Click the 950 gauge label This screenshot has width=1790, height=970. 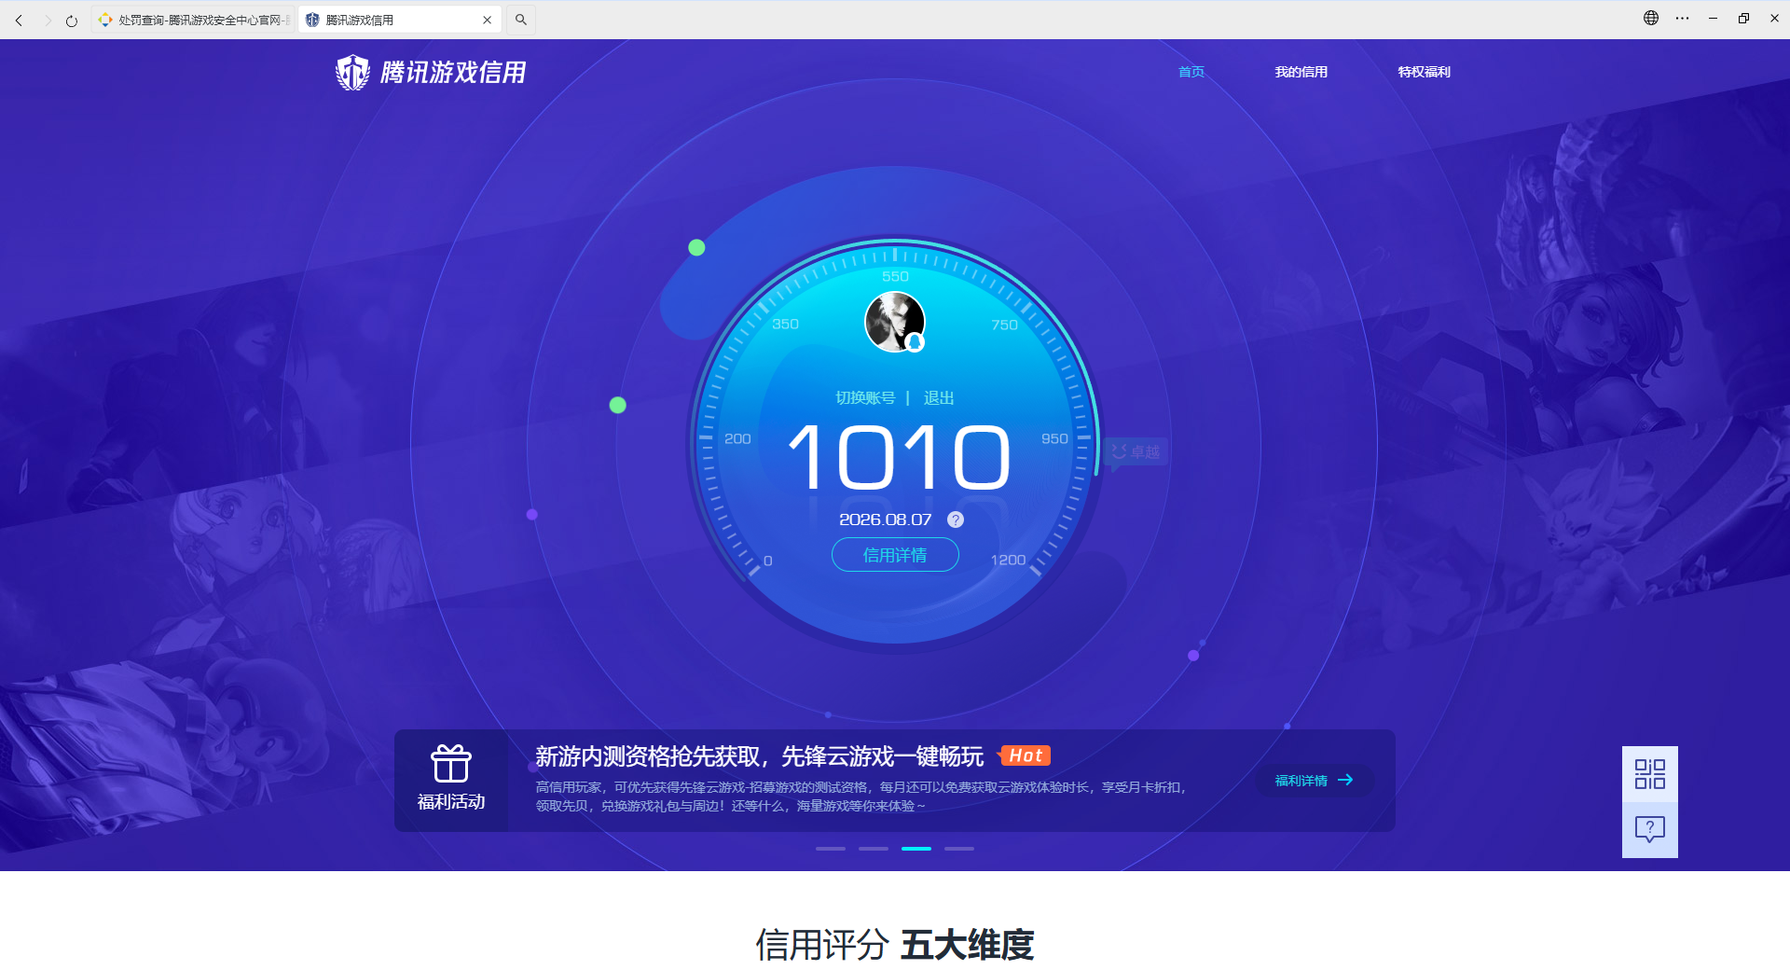coord(1054,438)
